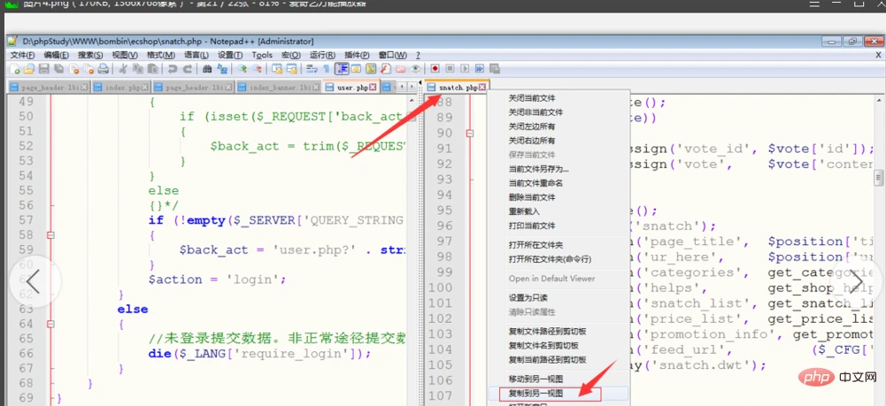Toggle synchronized horizontal scrolling icon

coord(292,69)
